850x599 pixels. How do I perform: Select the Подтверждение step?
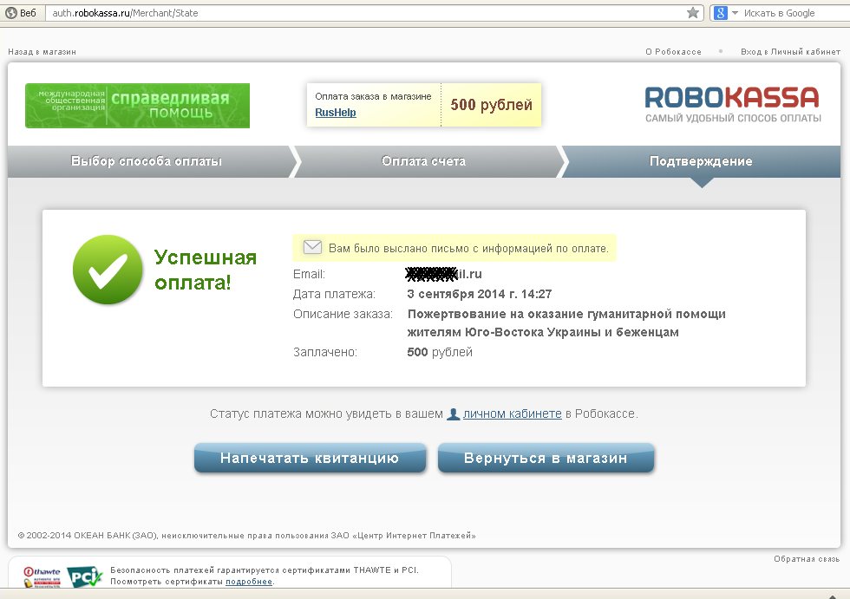pyautogui.click(x=701, y=161)
